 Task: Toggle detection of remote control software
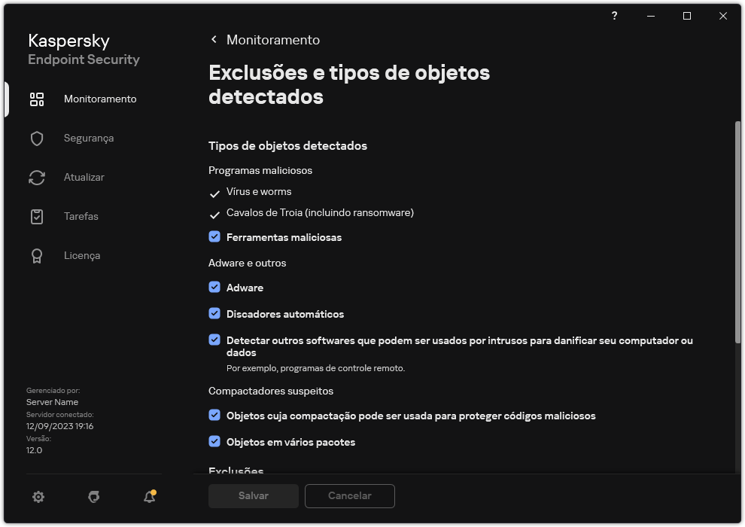tap(215, 340)
